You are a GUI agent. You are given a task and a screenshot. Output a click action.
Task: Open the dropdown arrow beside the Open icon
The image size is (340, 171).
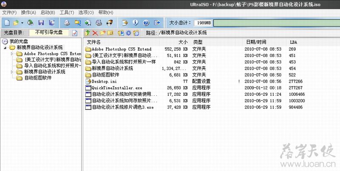point(22,23)
